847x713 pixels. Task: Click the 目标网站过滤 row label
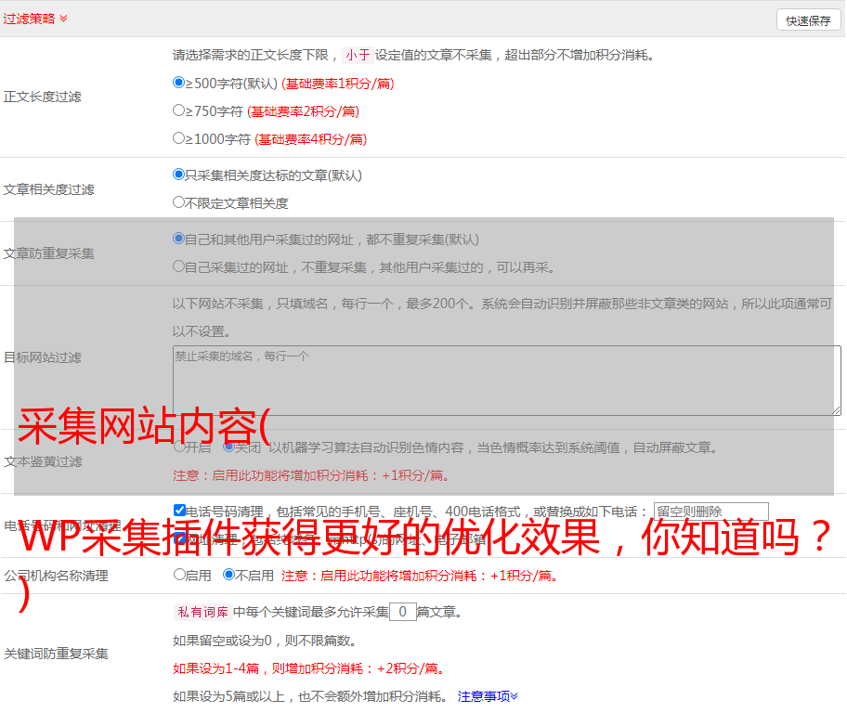click(x=42, y=357)
